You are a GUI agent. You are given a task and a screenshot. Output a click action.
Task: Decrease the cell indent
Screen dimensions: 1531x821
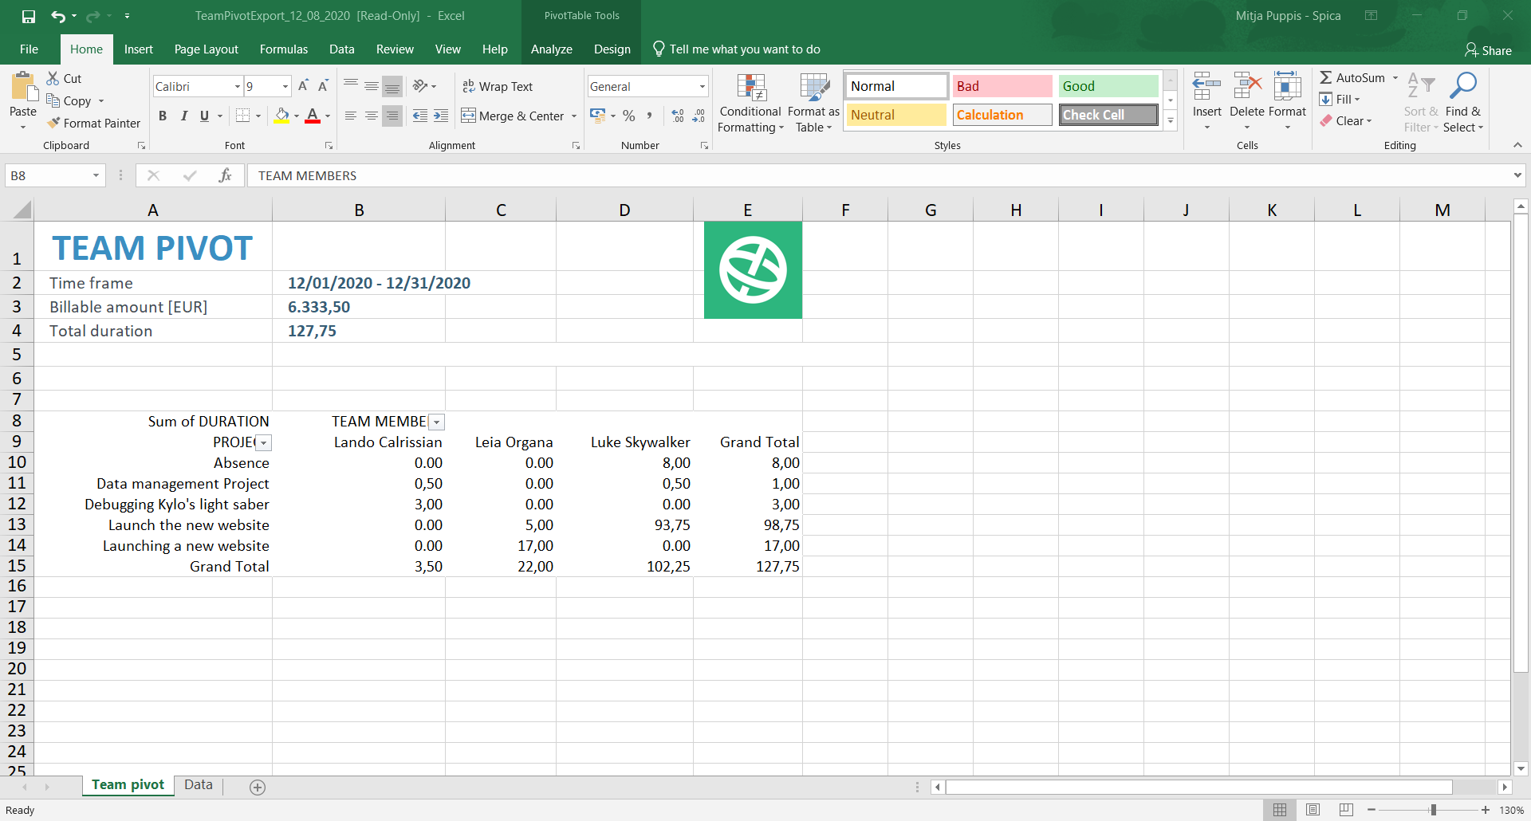[x=420, y=116]
